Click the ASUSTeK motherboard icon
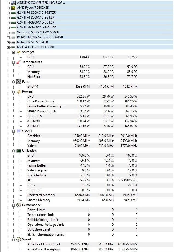Screen dimensions: 174x252 click(x=13, y=3)
